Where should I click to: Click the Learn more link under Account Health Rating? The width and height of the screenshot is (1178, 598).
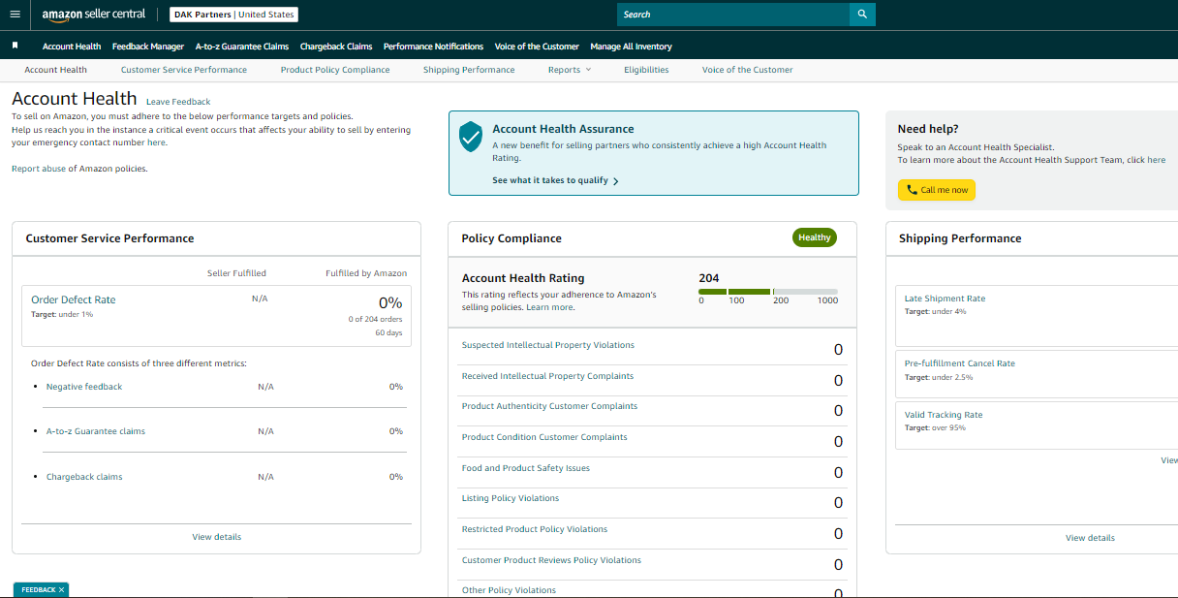point(550,307)
